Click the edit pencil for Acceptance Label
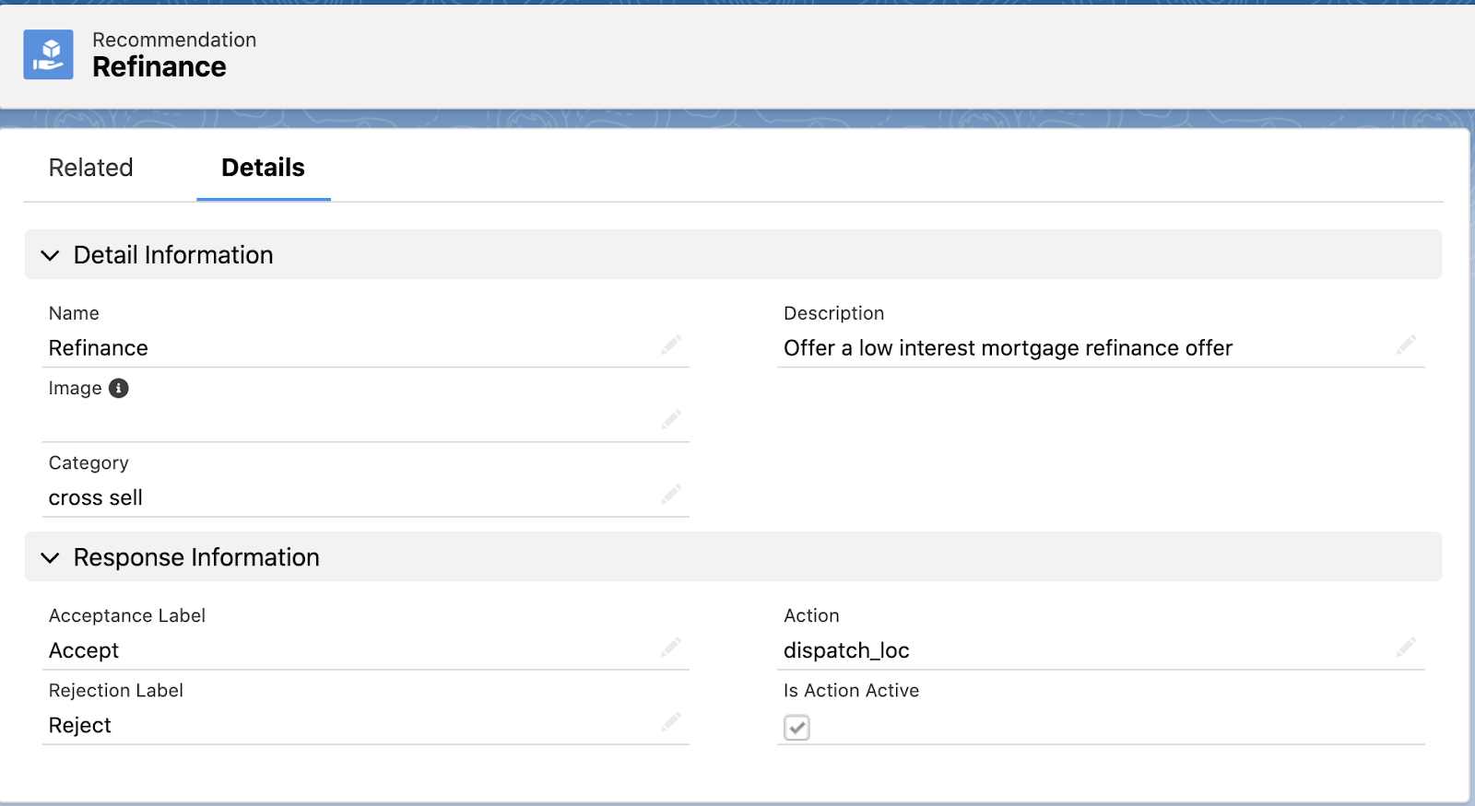 [670, 647]
